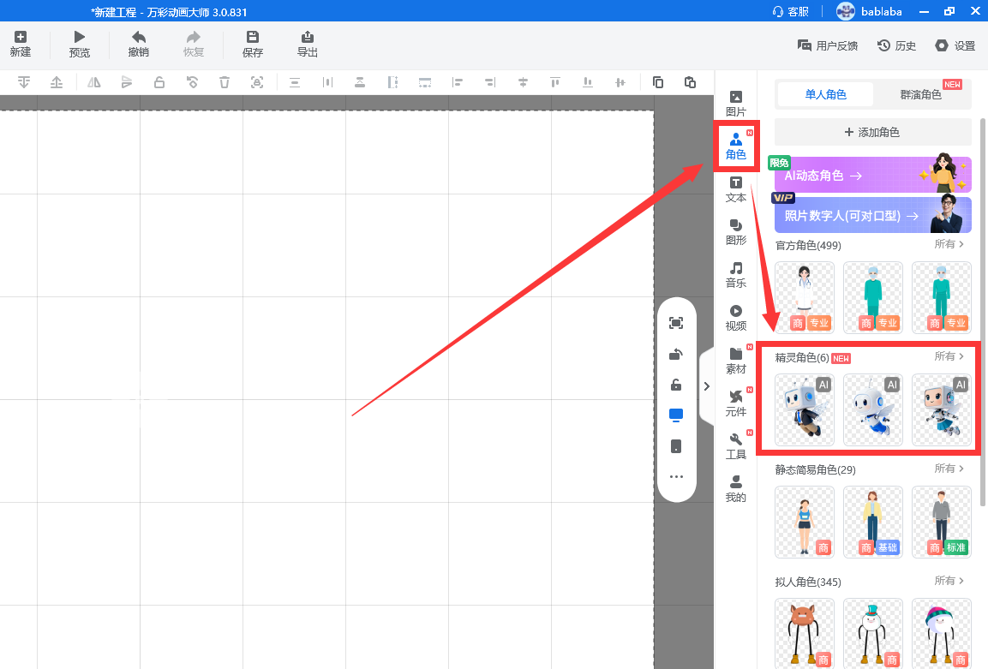
Task: Toggle the canvas lock icon on floating toolbar
Action: point(676,385)
